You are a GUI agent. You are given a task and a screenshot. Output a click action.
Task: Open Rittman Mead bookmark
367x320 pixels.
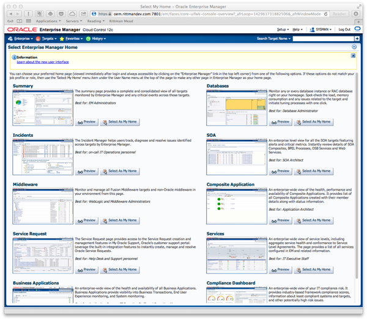[121, 21]
